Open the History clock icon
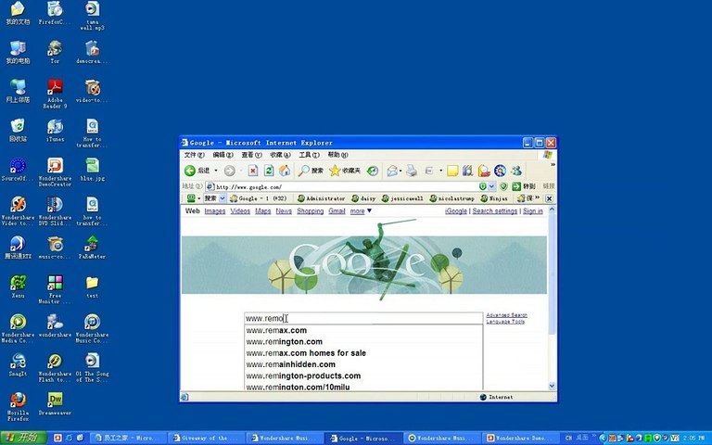 pos(373,171)
